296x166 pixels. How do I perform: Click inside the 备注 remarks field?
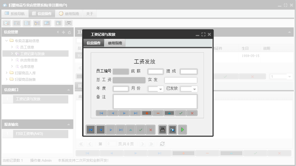155,102
